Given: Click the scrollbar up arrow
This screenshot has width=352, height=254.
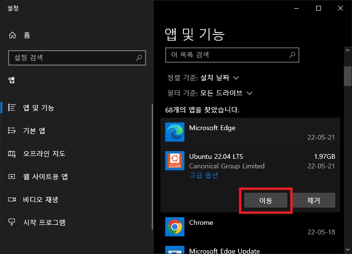Looking at the screenshot, I should click(348, 50).
